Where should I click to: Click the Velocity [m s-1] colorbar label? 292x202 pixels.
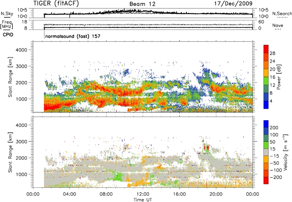coord(285,152)
